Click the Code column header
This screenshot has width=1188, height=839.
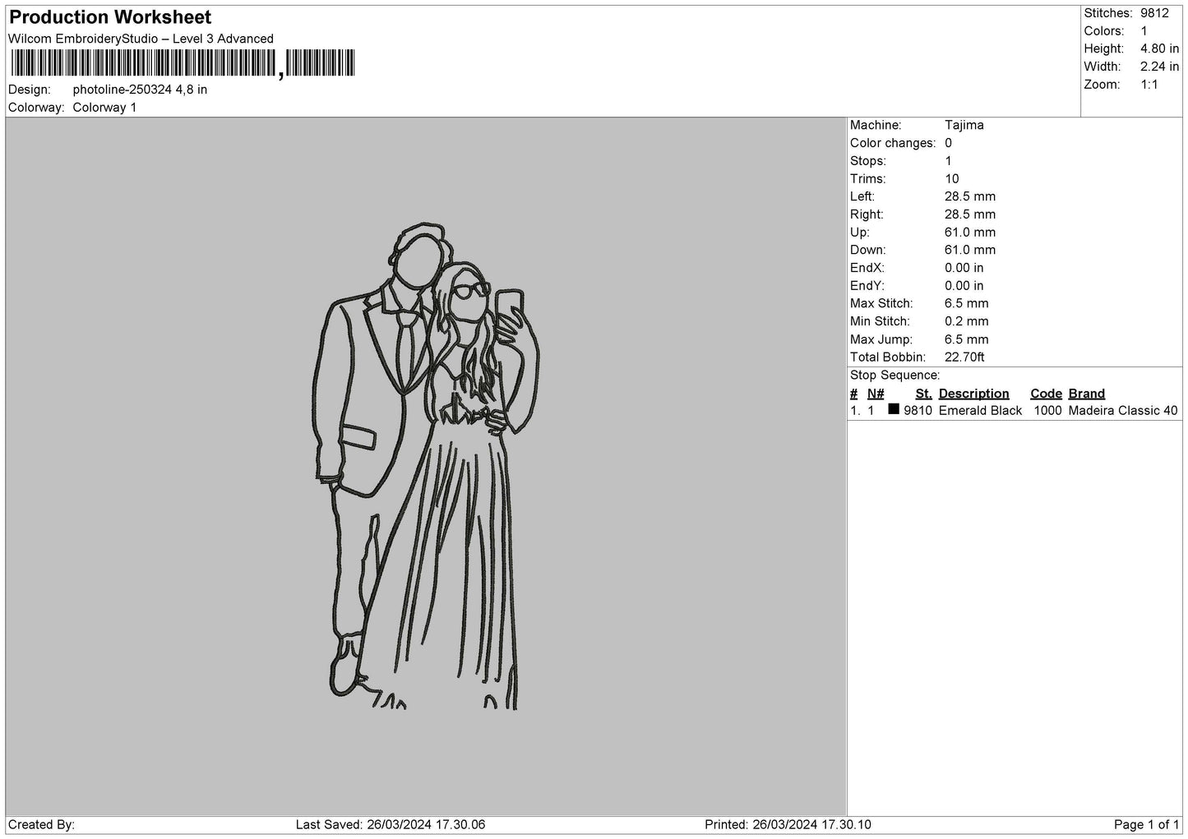click(x=1046, y=394)
